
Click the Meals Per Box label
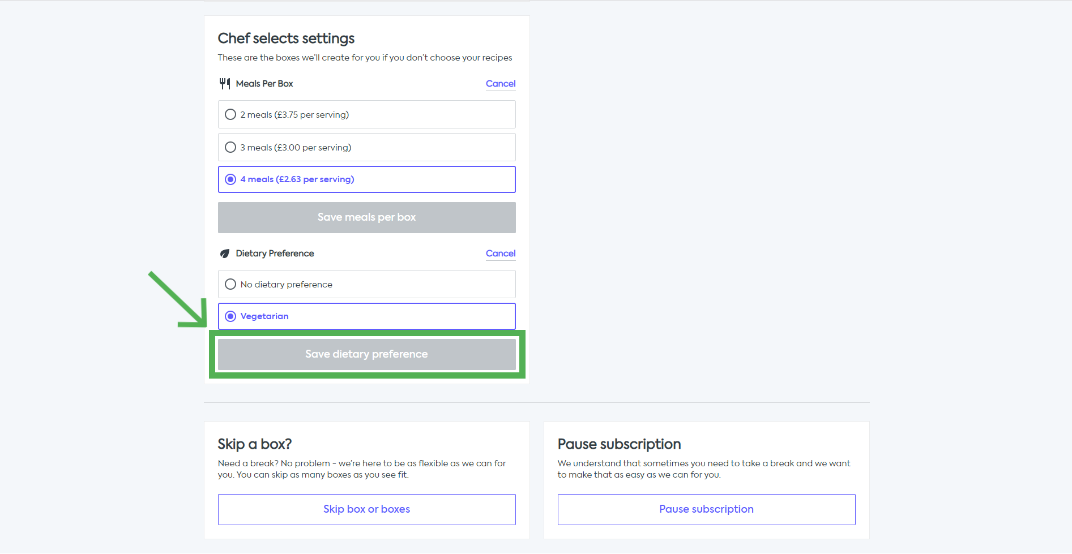tap(264, 84)
